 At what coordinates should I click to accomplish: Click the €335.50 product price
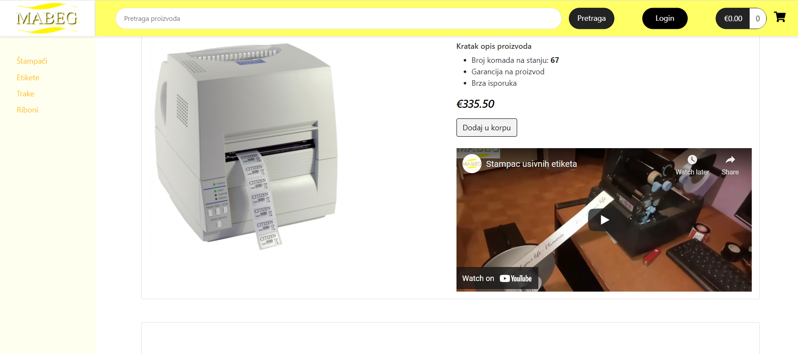pos(475,104)
